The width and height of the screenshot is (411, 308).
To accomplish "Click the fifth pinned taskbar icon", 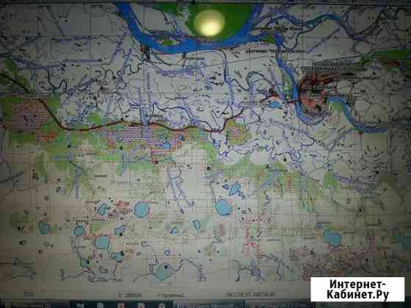I will point(161,305).
